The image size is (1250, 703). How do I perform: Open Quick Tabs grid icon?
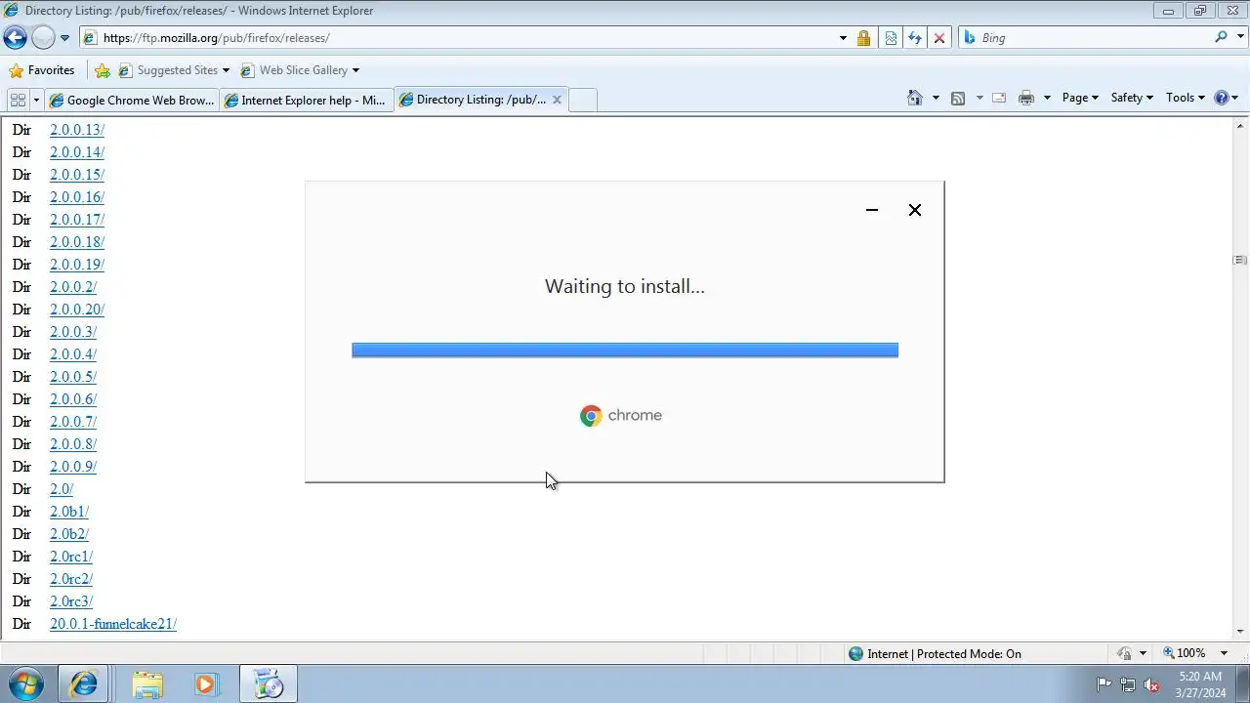(18, 100)
